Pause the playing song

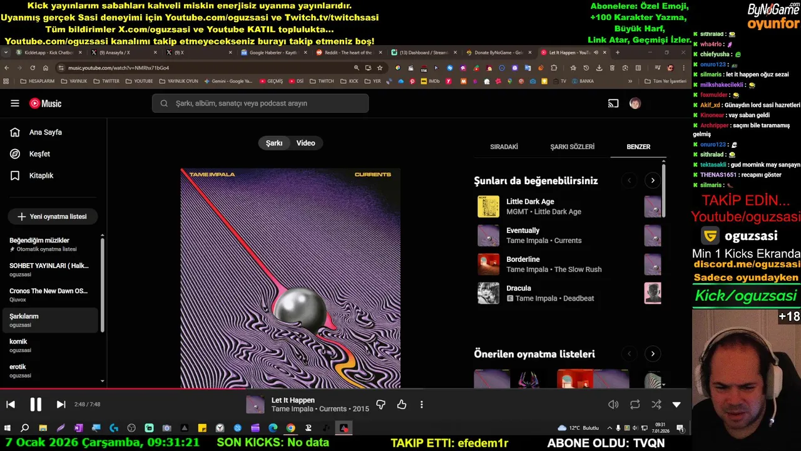point(36,405)
